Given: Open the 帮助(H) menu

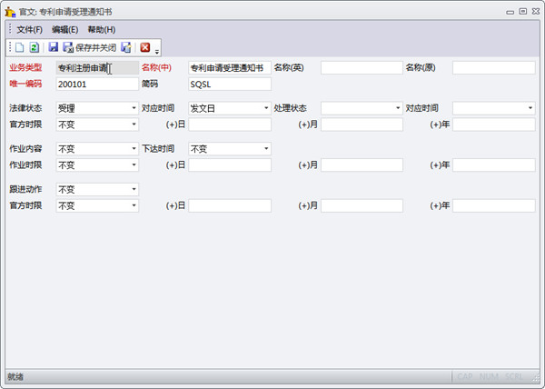Looking at the screenshot, I should point(102,30).
